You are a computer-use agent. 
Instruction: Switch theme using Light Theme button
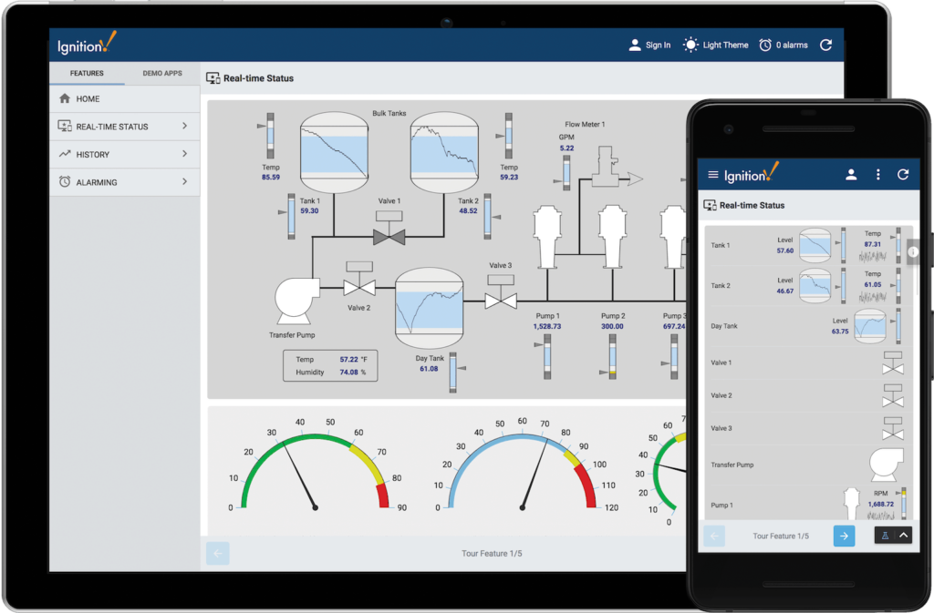click(x=691, y=45)
